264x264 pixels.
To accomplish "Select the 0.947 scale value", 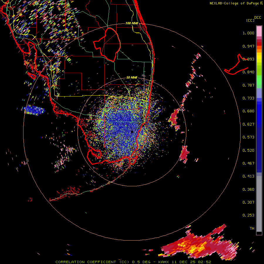I will (248, 46).
